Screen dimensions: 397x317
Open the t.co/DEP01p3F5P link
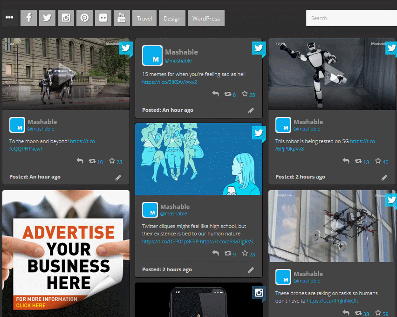[x=170, y=241]
